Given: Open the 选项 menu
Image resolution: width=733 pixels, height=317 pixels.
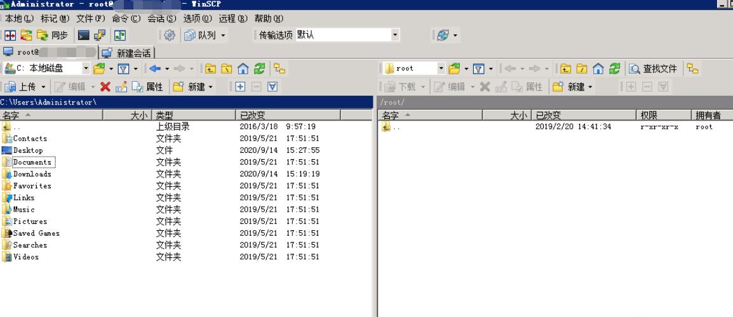Looking at the screenshot, I should 198,18.
